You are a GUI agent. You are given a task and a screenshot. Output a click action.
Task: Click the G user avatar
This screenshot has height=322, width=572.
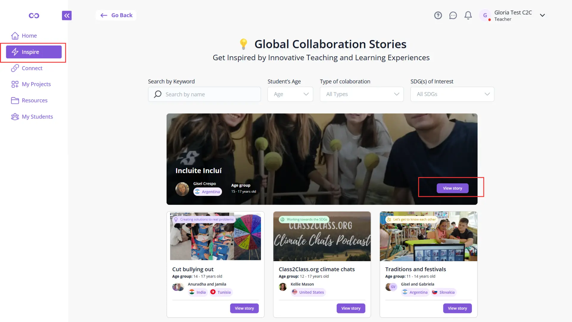click(485, 15)
